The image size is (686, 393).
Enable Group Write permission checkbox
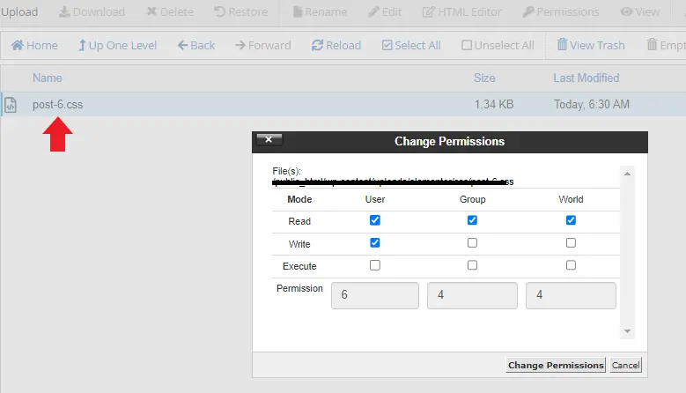click(473, 243)
